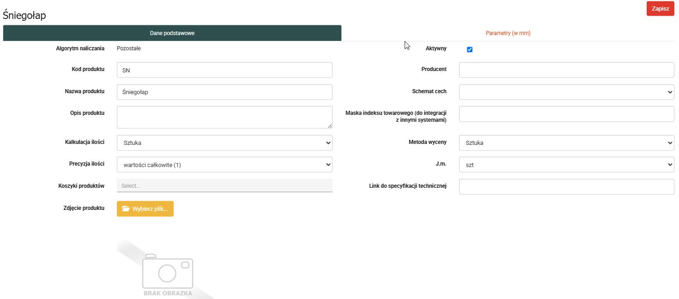Click the Maska indeksu towarowego field
Viewport: 679px width, 299px height.
click(566, 114)
